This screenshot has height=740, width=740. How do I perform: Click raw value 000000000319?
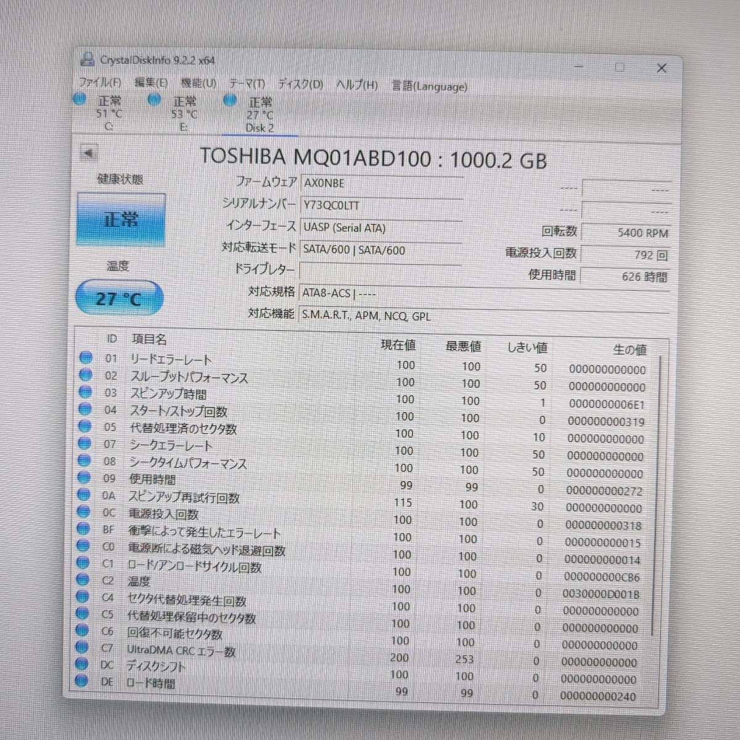click(606, 422)
